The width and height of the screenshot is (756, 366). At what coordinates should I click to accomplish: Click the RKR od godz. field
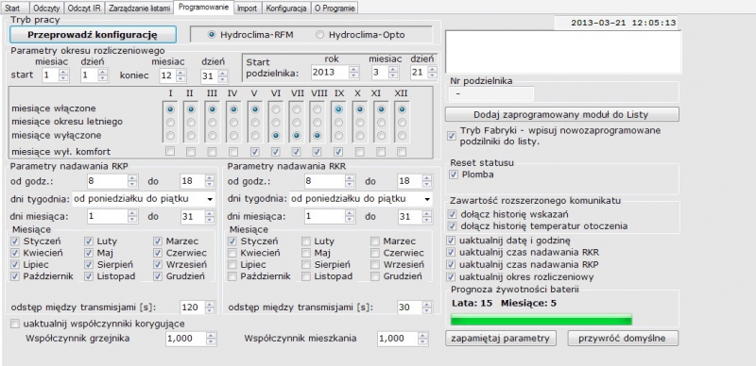point(330,181)
